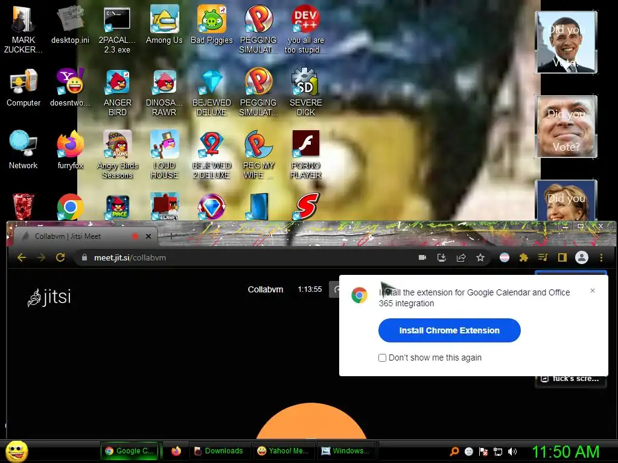Open the furryfox Firefox shortcut
The width and height of the screenshot is (618, 463).
[70, 150]
